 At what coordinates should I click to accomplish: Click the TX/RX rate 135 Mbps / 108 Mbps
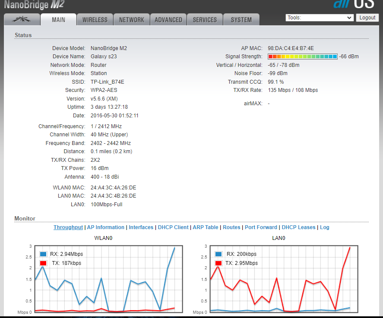click(293, 90)
